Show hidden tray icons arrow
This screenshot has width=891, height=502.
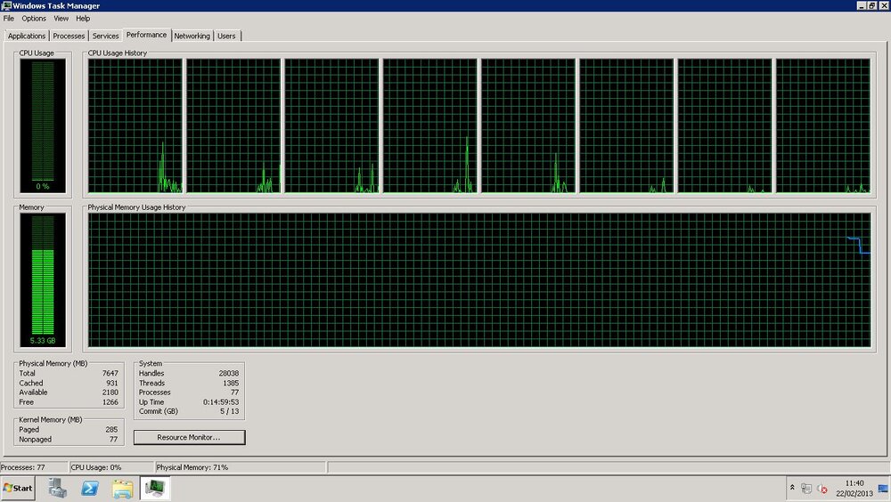pos(792,488)
